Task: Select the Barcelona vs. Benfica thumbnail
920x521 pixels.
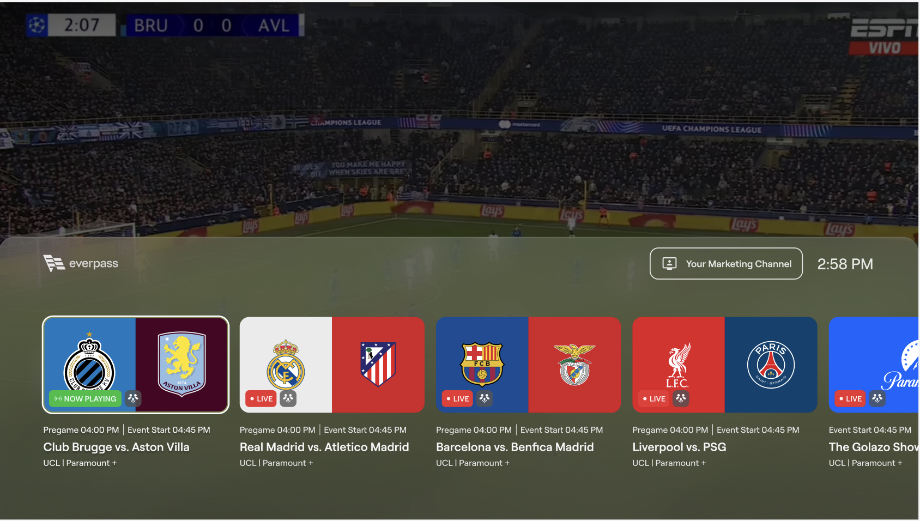Action: click(528, 365)
